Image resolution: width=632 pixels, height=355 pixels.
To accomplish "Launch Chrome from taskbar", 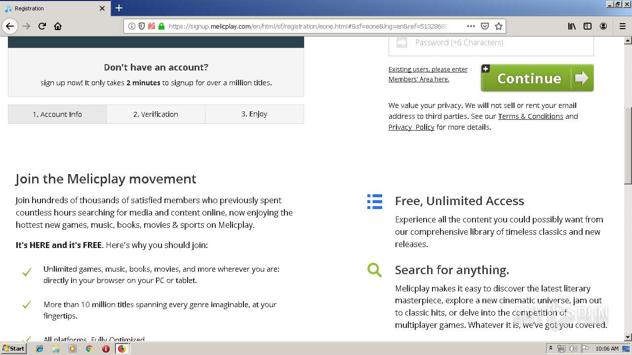I will click(x=89, y=349).
